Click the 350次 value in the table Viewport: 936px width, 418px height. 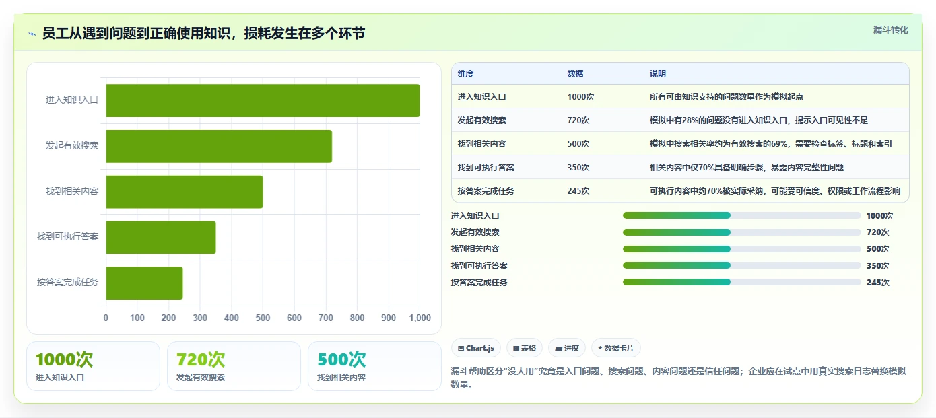point(578,168)
